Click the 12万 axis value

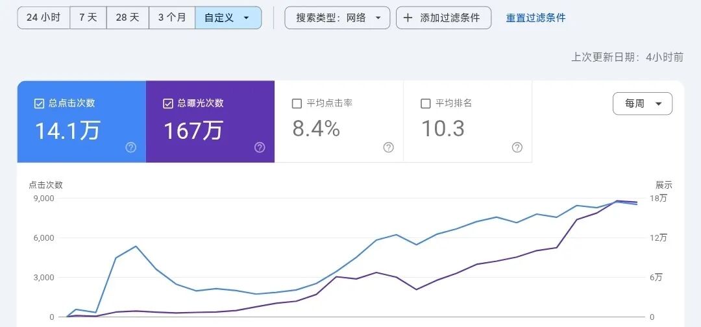point(658,237)
